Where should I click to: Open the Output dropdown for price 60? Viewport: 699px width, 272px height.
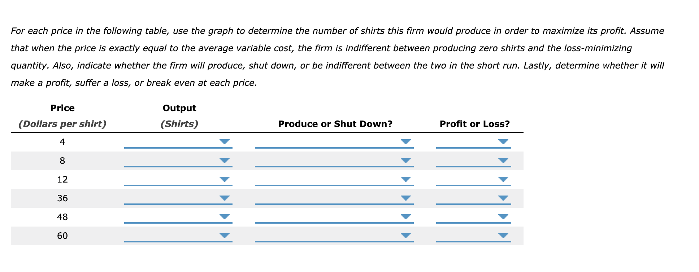pos(223,236)
